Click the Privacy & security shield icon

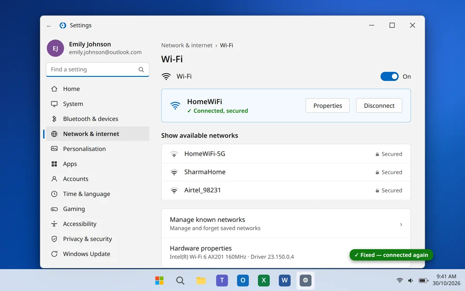54,239
